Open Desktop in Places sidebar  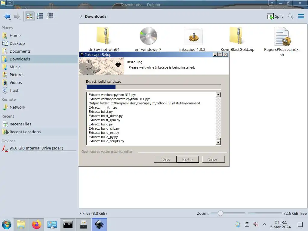[x=39, y=43]
